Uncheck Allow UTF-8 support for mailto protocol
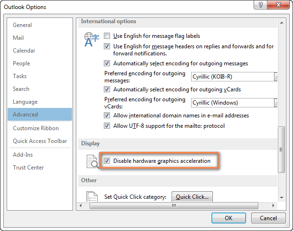The height and width of the screenshot is (231, 293). (107, 126)
